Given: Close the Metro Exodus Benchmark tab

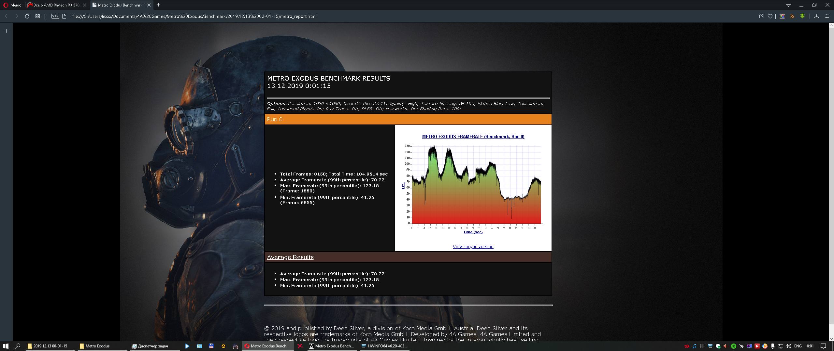Looking at the screenshot, I should (x=149, y=5).
